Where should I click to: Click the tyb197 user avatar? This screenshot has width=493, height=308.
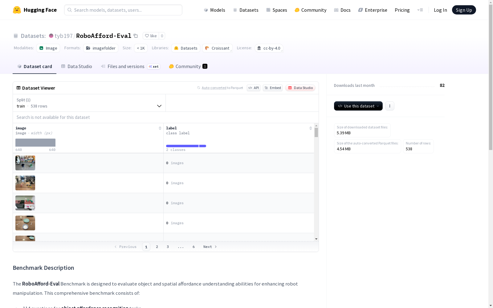tap(51, 36)
